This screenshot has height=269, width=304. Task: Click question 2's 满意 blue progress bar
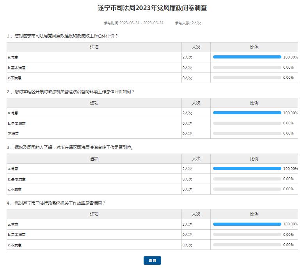tap(247, 113)
